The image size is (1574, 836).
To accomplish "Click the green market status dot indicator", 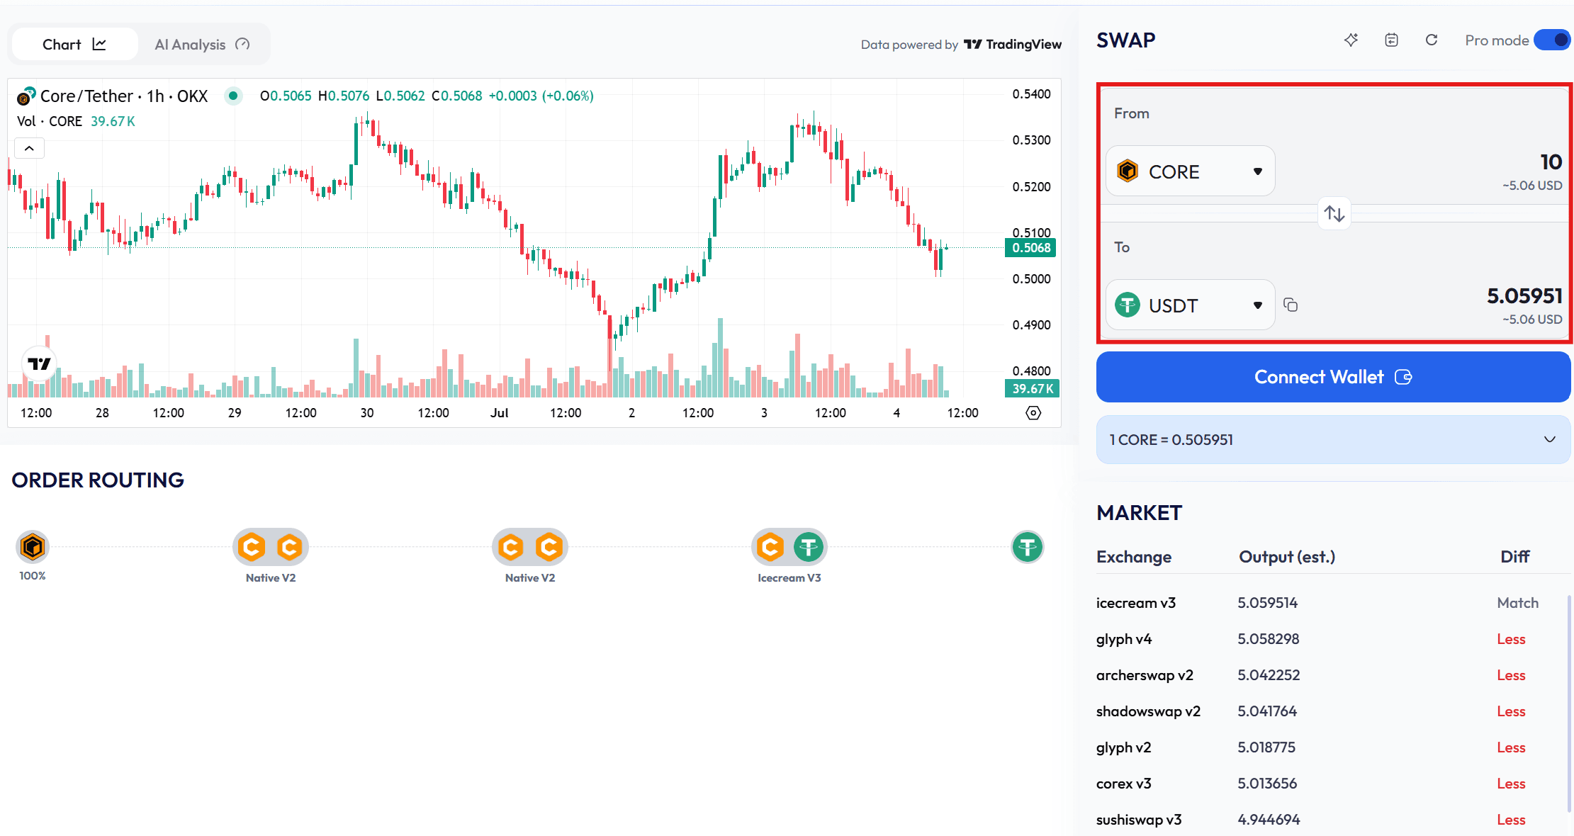I will [233, 96].
